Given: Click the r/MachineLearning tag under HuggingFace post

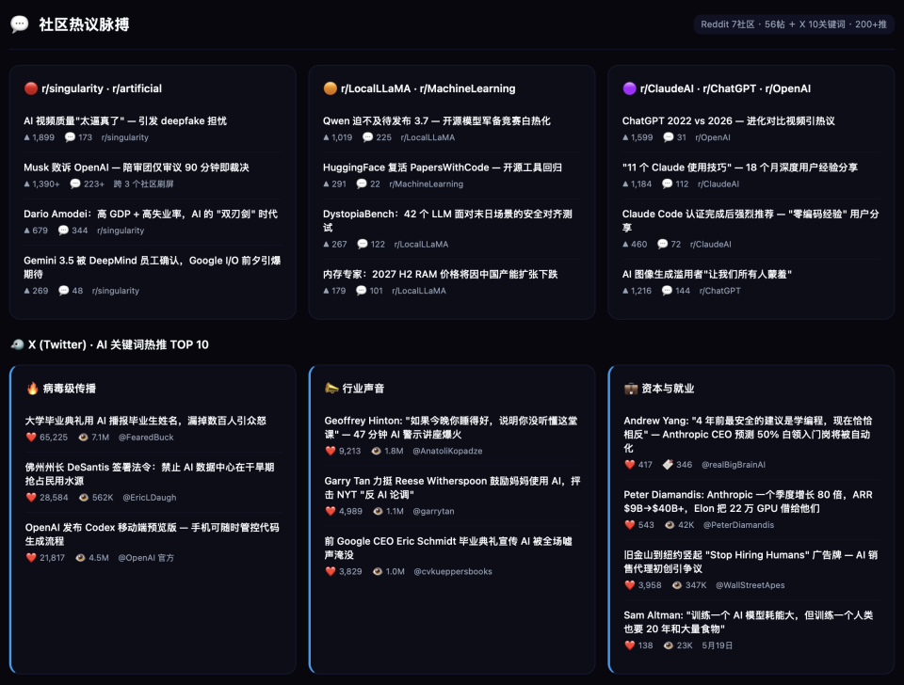Looking at the screenshot, I should tap(426, 183).
